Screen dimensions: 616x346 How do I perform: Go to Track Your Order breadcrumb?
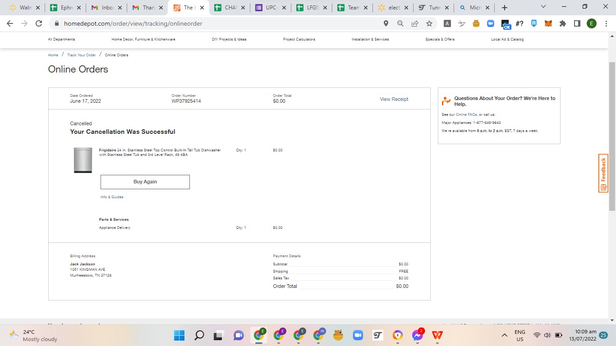[82, 55]
